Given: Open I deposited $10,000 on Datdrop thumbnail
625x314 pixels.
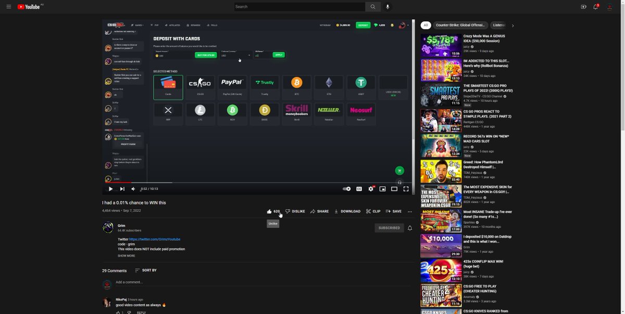Looking at the screenshot, I should [441, 246].
